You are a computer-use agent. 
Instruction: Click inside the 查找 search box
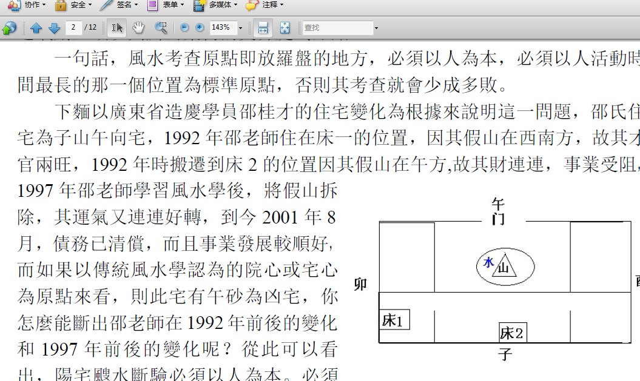click(337, 28)
